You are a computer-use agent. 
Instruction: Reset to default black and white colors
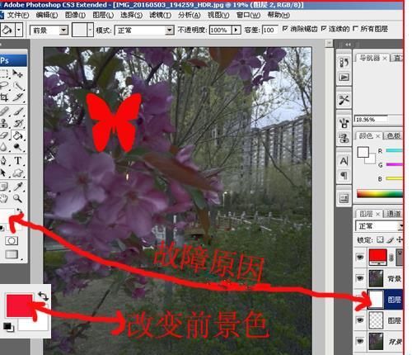[2, 228]
